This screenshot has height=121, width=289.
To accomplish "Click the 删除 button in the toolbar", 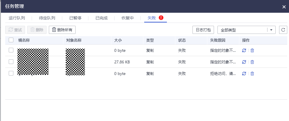I will pyautogui.click(x=37, y=30).
